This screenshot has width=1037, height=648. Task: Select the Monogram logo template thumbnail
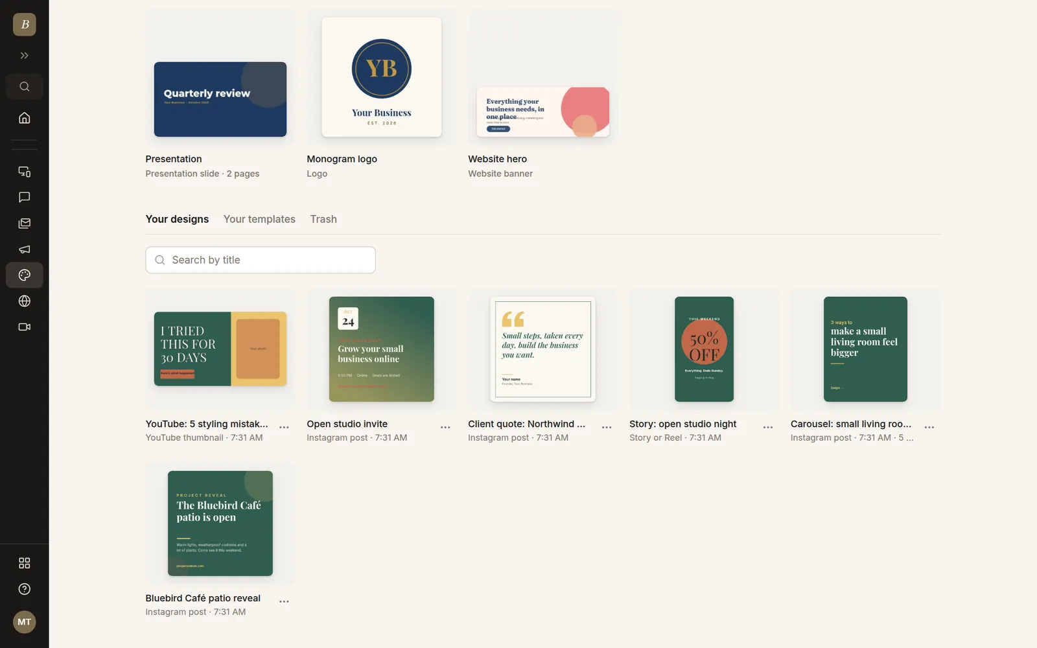tap(382, 77)
